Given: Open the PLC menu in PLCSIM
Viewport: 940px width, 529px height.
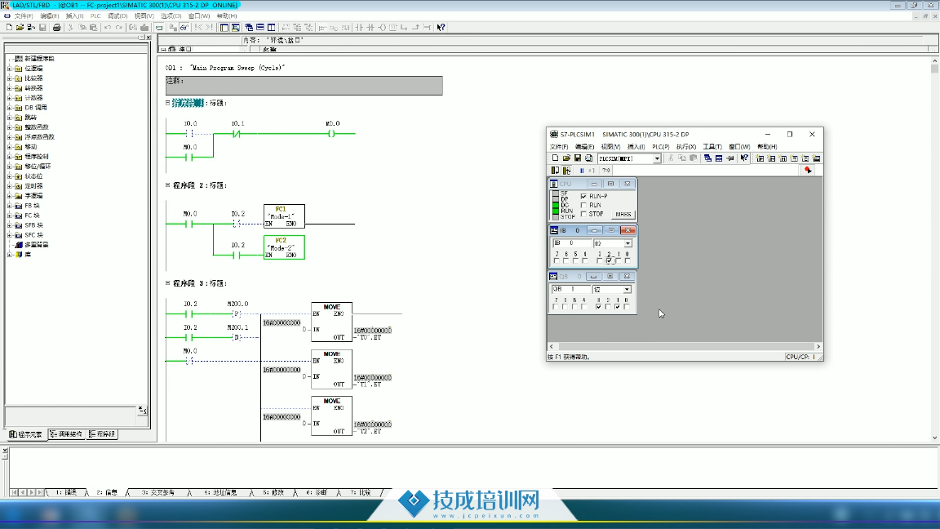Looking at the screenshot, I should coord(660,147).
